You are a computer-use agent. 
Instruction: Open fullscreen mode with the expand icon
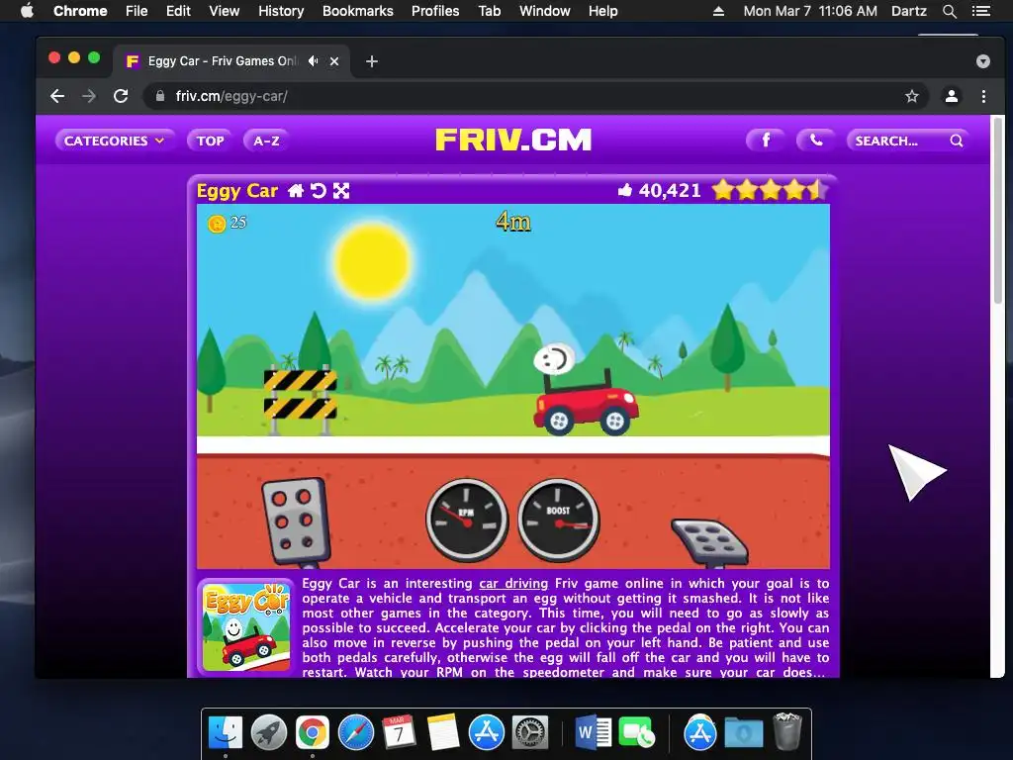pyautogui.click(x=341, y=191)
